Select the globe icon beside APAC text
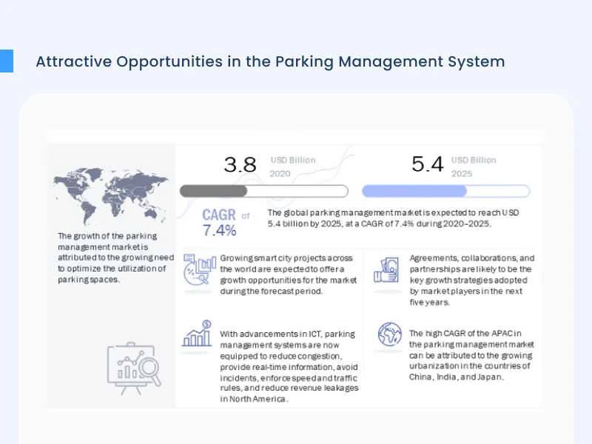Viewport: 592px width, 444px height. click(389, 334)
